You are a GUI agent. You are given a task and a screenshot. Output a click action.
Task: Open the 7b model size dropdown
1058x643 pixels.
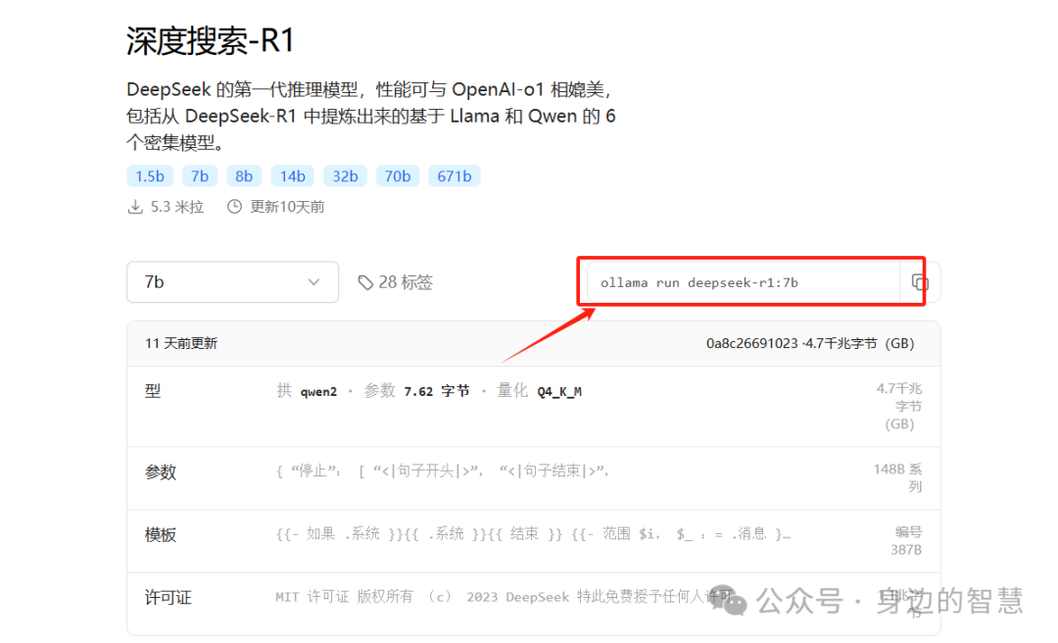[233, 282]
